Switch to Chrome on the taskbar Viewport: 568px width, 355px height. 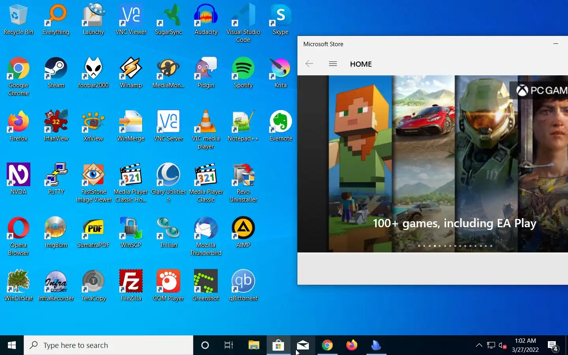tap(327, 345)
